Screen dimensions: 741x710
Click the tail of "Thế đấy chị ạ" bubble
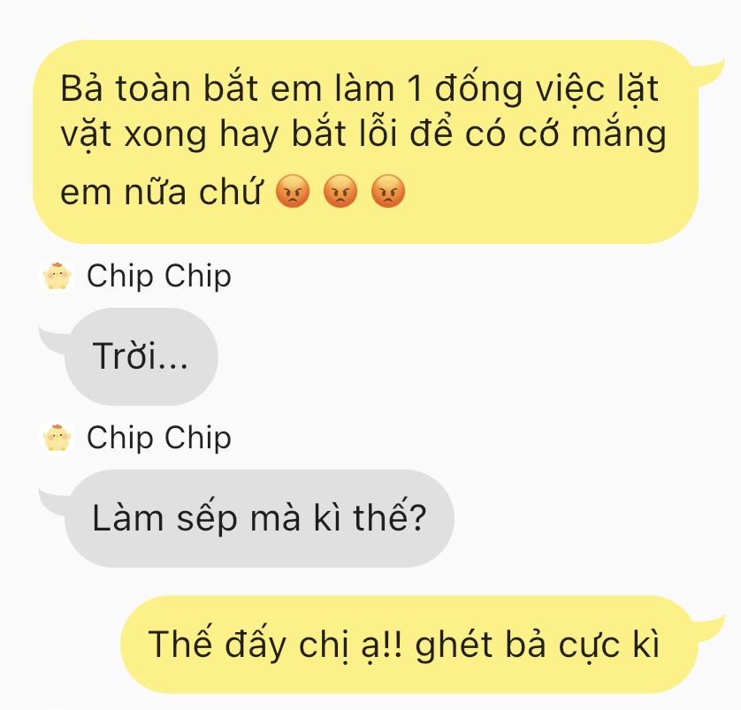click(x=708, y=629)
